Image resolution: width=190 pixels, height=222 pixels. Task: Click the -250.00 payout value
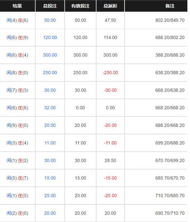pos(110,73)
